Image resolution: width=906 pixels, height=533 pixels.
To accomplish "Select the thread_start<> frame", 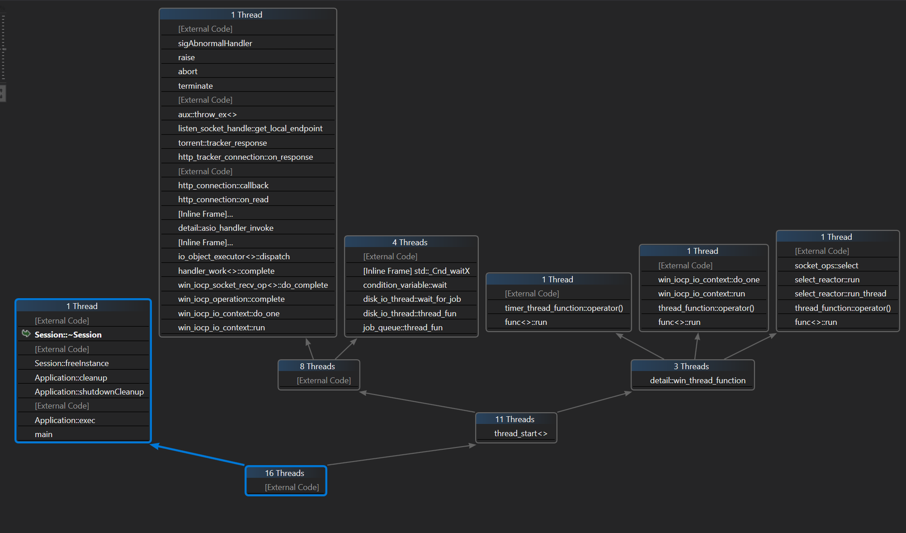I will click(520, 433).
